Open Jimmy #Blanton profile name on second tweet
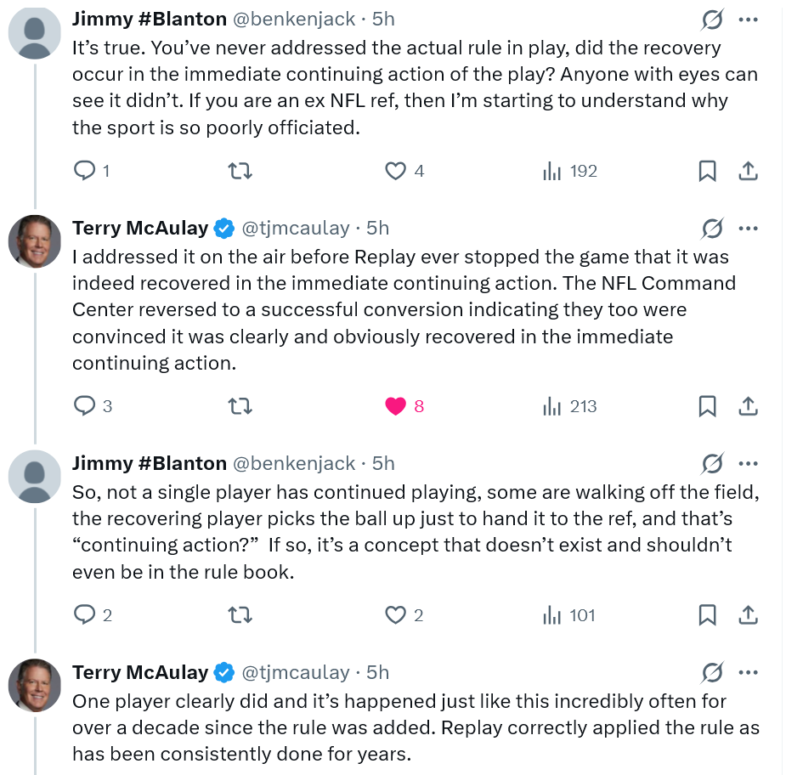Viewport: 786px width, 775px height. (x=150, y=463)
